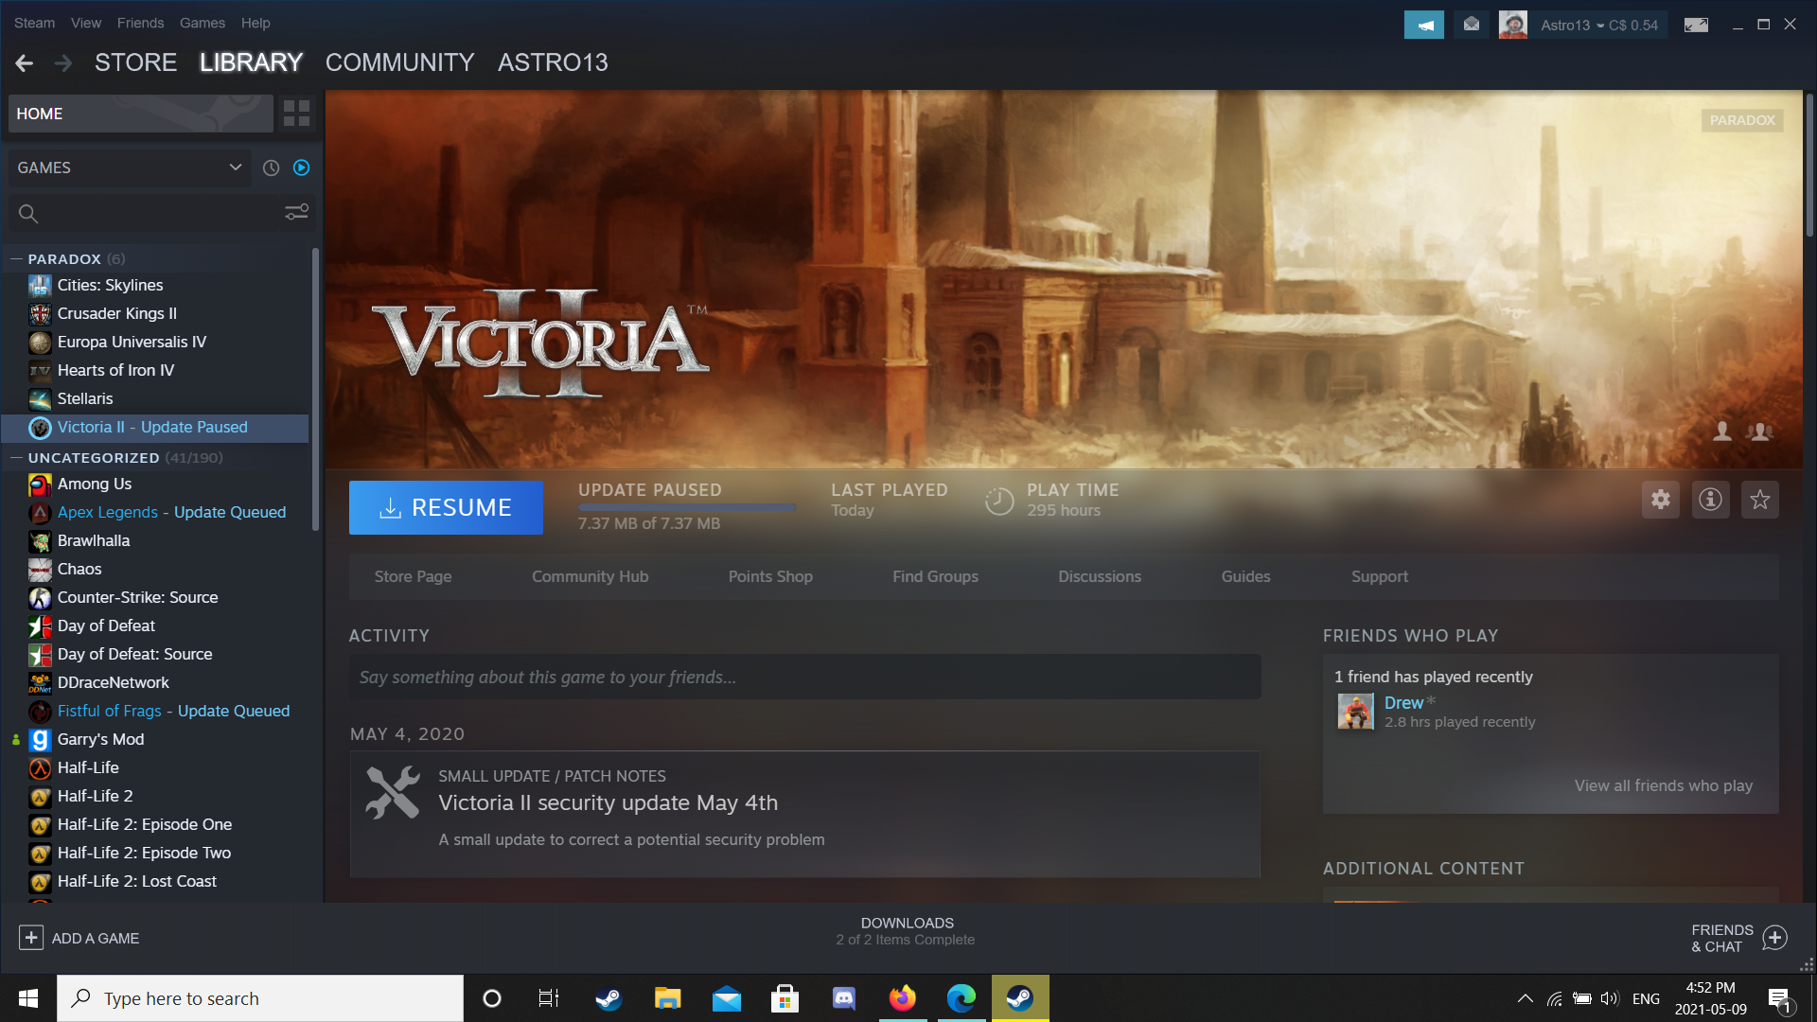
Task: Click RESUME to continue the Victoria II update
Action: click(x=445, y=507)
